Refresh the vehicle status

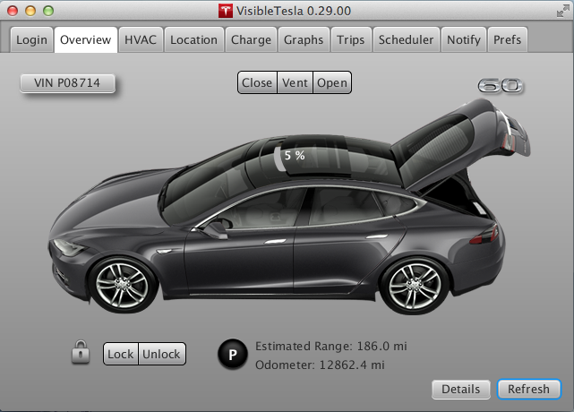[x=528, y=389]
